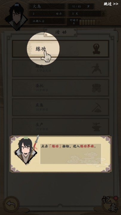Select the 活动 header tab
The height and width of the screenshot is (215, 121).
tap(61, 32)
